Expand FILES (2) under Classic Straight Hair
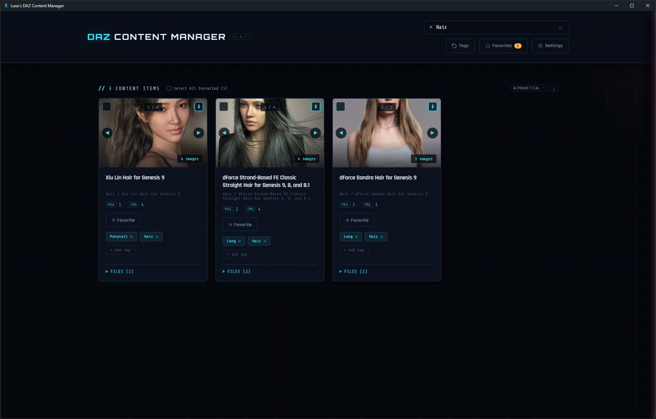656x419 pixels. point(237,272)
